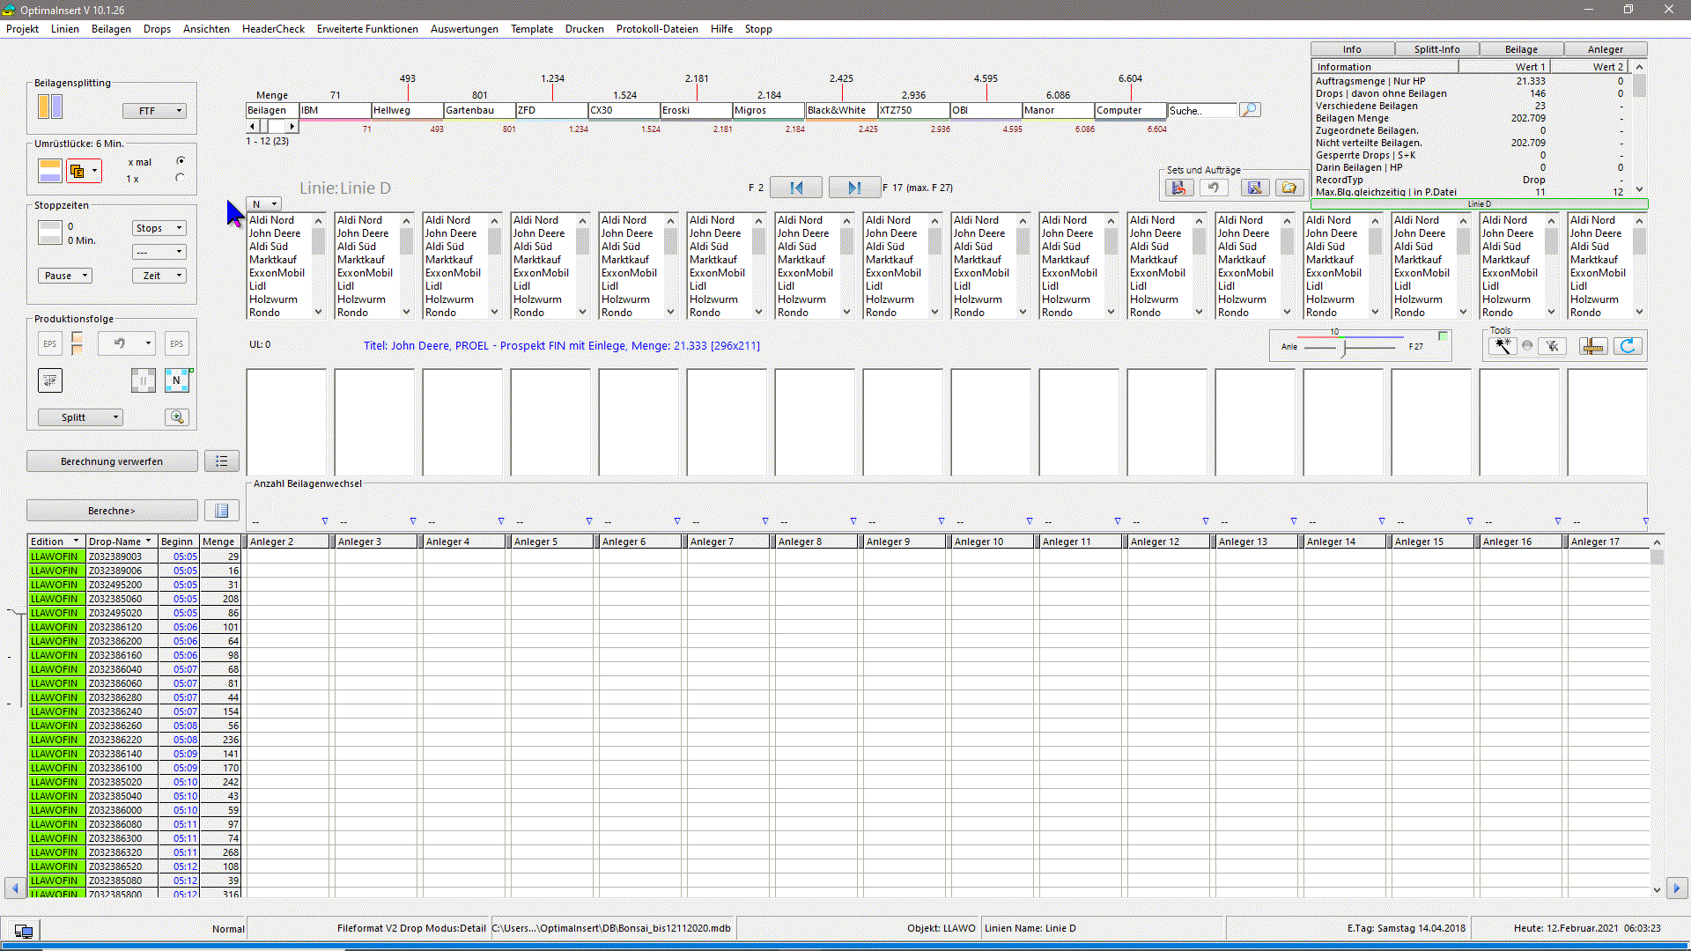
Task: Jump to the last feeder with skip-forward button
Action: tap(854, 188)
